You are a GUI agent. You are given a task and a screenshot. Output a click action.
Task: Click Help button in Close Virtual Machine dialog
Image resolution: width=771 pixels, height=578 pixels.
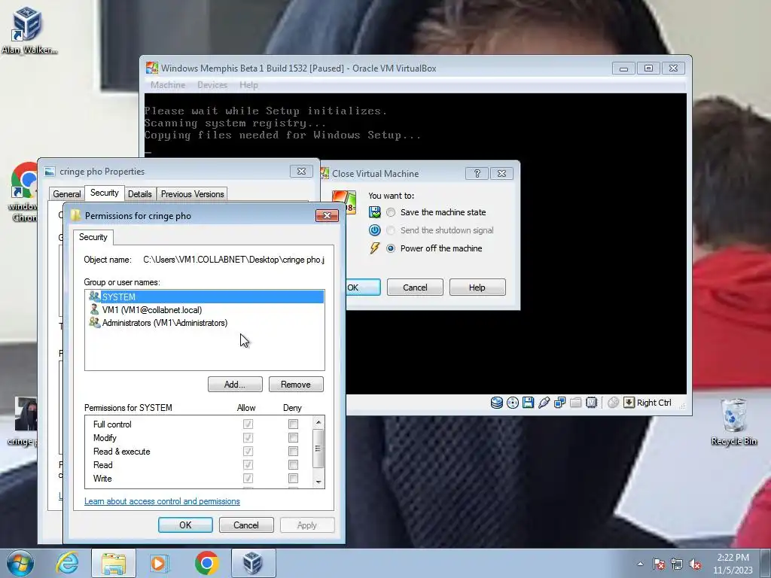pyautogui.click(x=477, y=287)
